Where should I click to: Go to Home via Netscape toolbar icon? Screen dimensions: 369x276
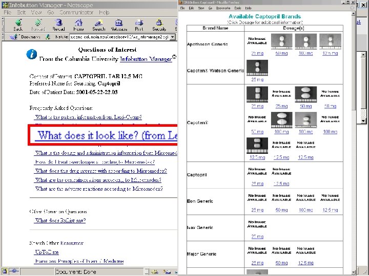[78, 25]
